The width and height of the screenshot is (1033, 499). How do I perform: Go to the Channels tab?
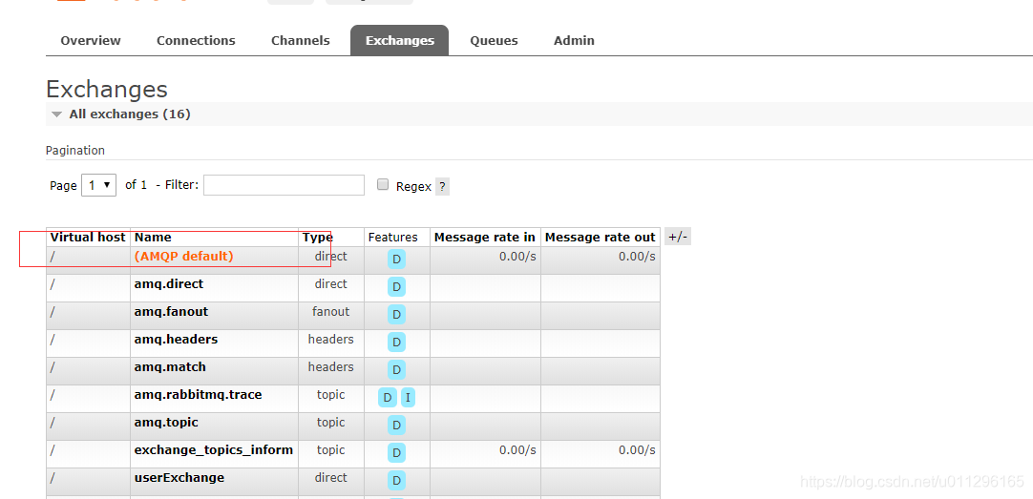coord(301,41)
